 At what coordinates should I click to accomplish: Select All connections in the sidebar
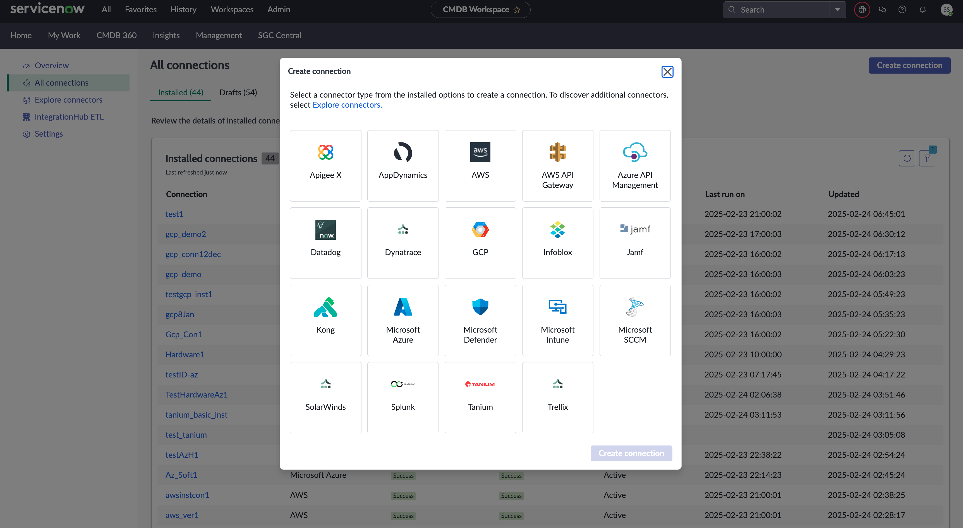68,83
